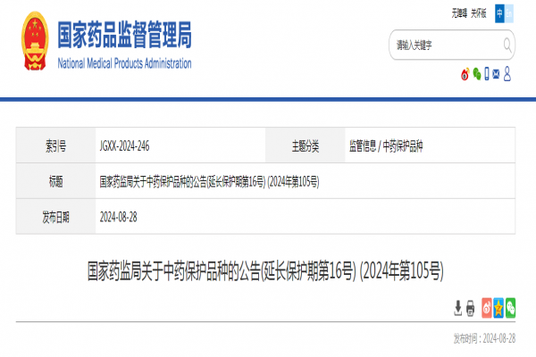
Task: Click the national emblem logo
Action: [x=35, y=41]
